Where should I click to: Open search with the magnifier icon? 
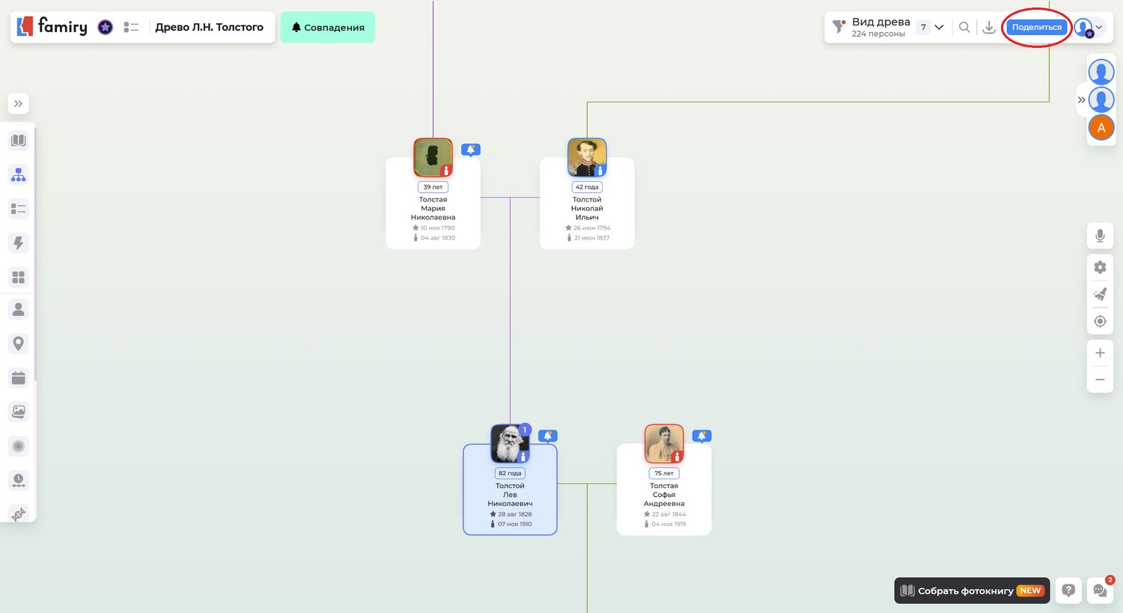(964, 28)
